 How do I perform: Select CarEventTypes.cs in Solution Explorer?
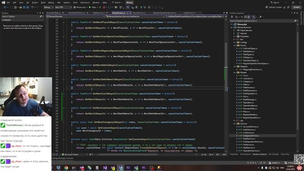pos(250,48)
